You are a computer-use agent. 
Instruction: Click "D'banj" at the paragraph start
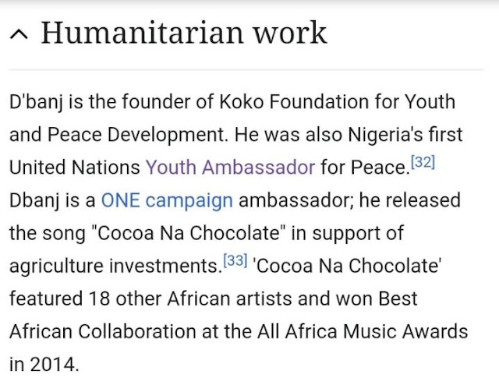37,102
